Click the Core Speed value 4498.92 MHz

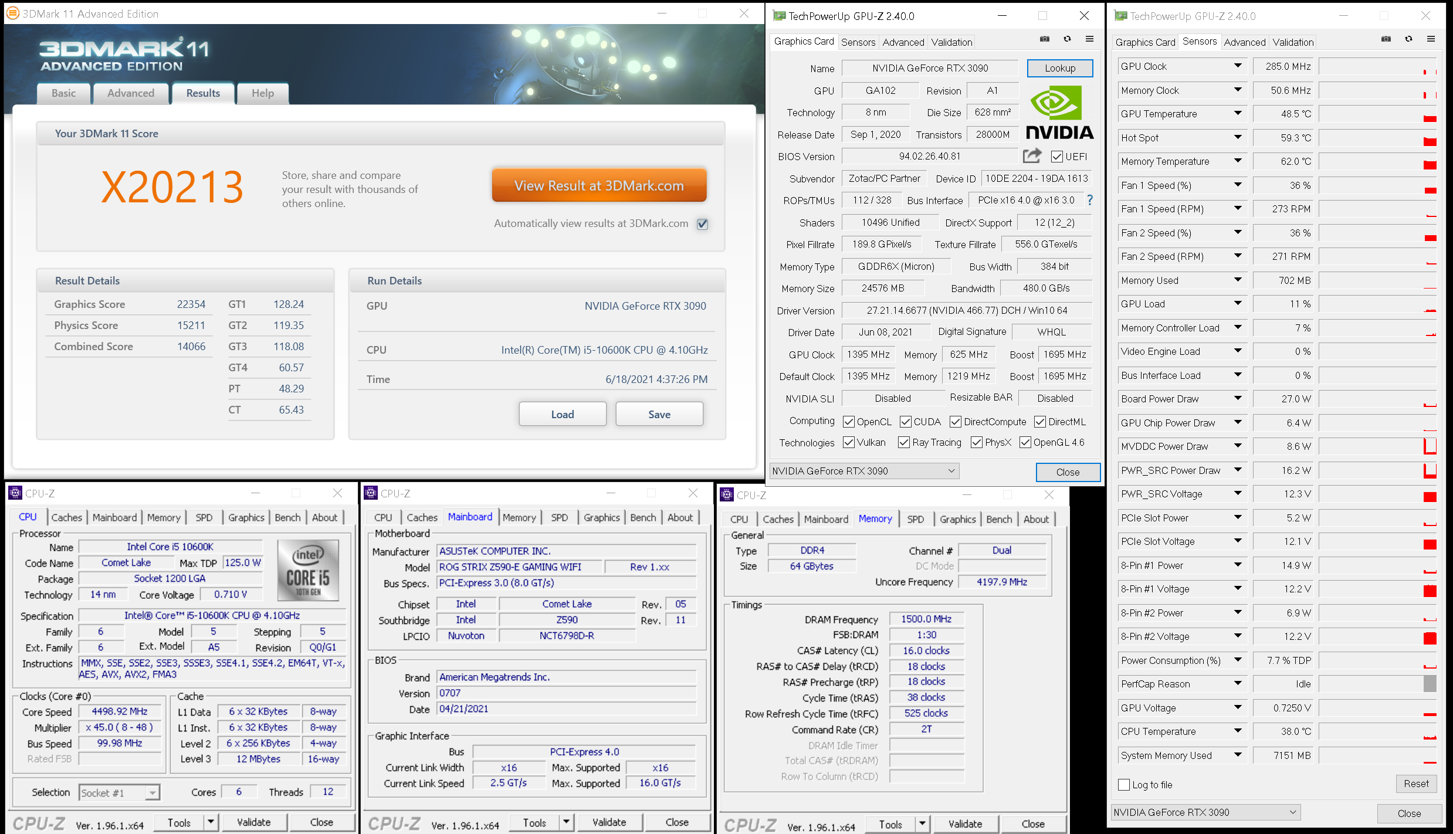point(120,711)
